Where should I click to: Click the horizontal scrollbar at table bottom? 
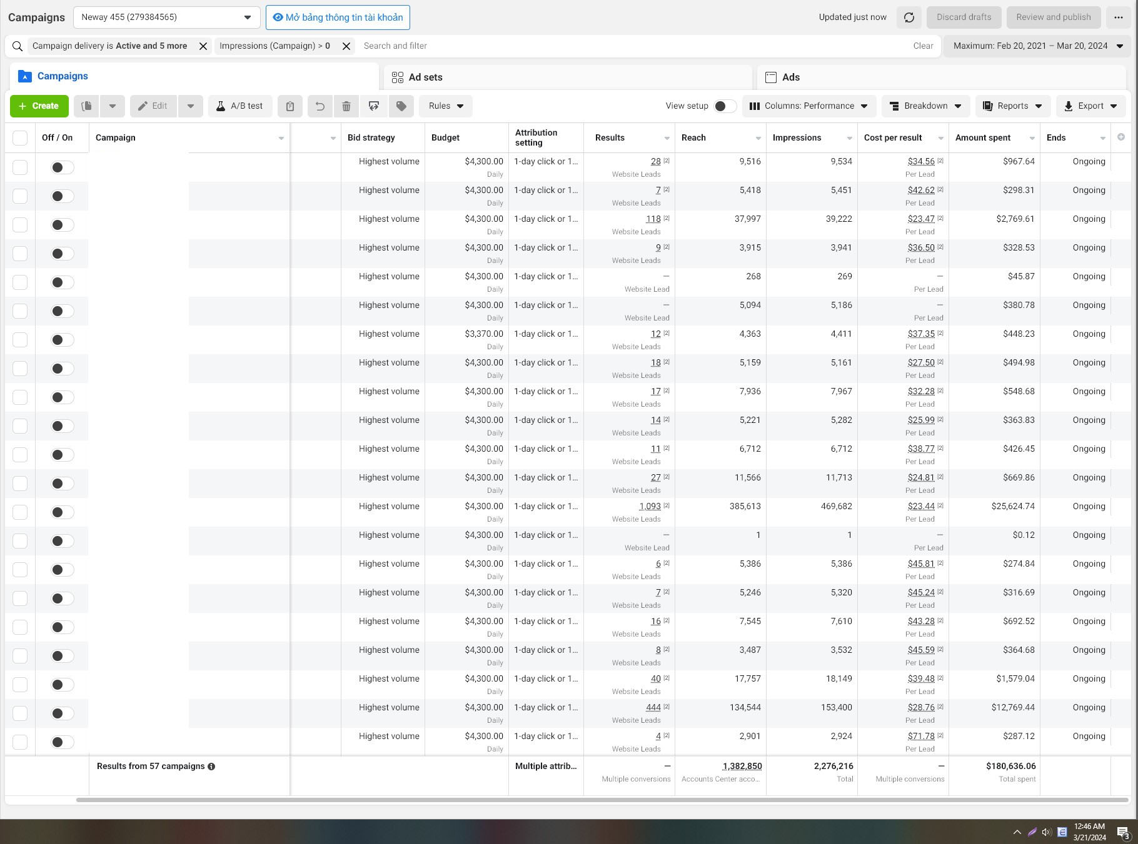(x=602, y=800)
